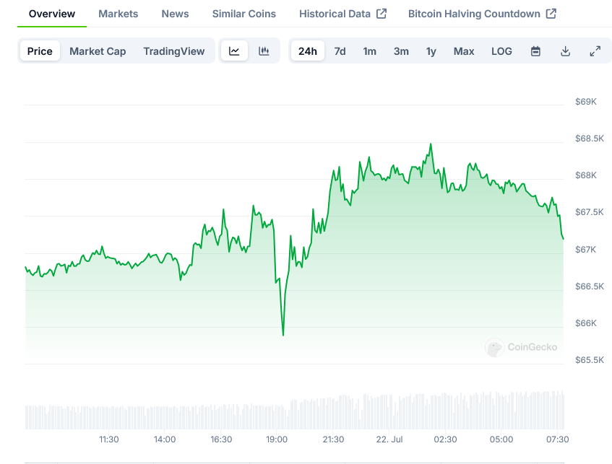Expand chart to fullscreen
The width and height of the screenshot is (612, 464).
(x=595, y=51)
